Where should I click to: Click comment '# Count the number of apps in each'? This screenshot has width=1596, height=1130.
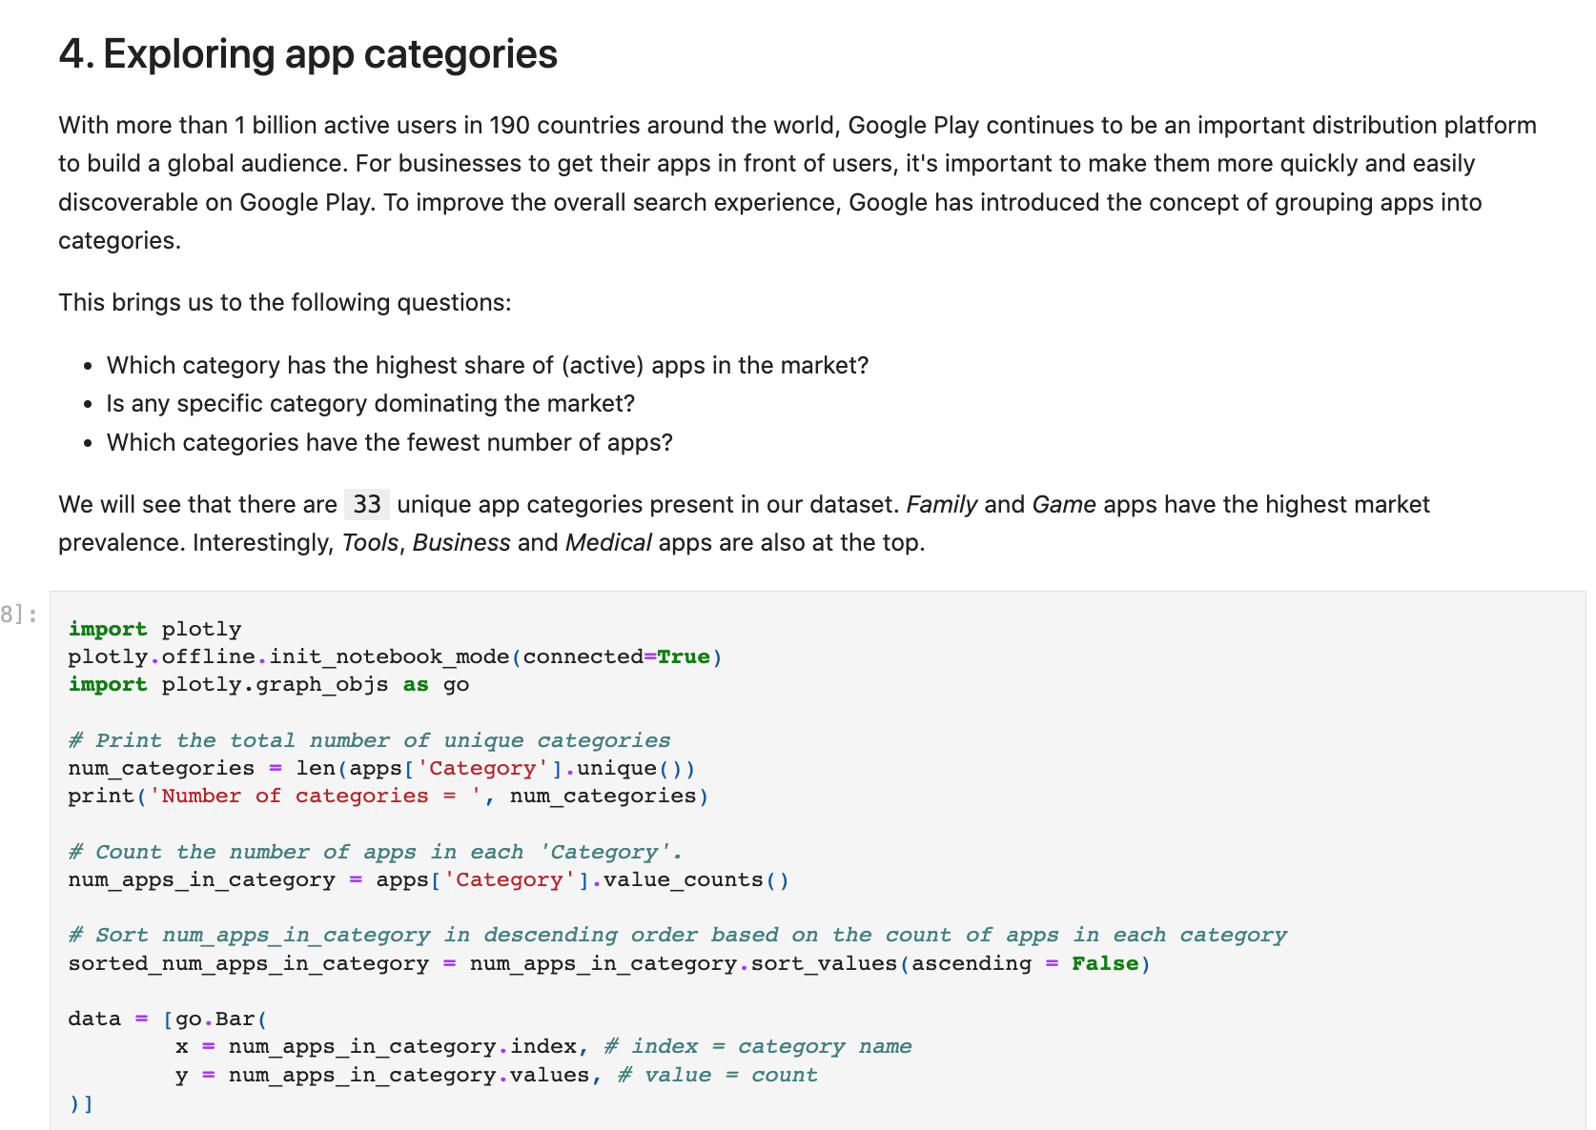[x=376, y=852]
